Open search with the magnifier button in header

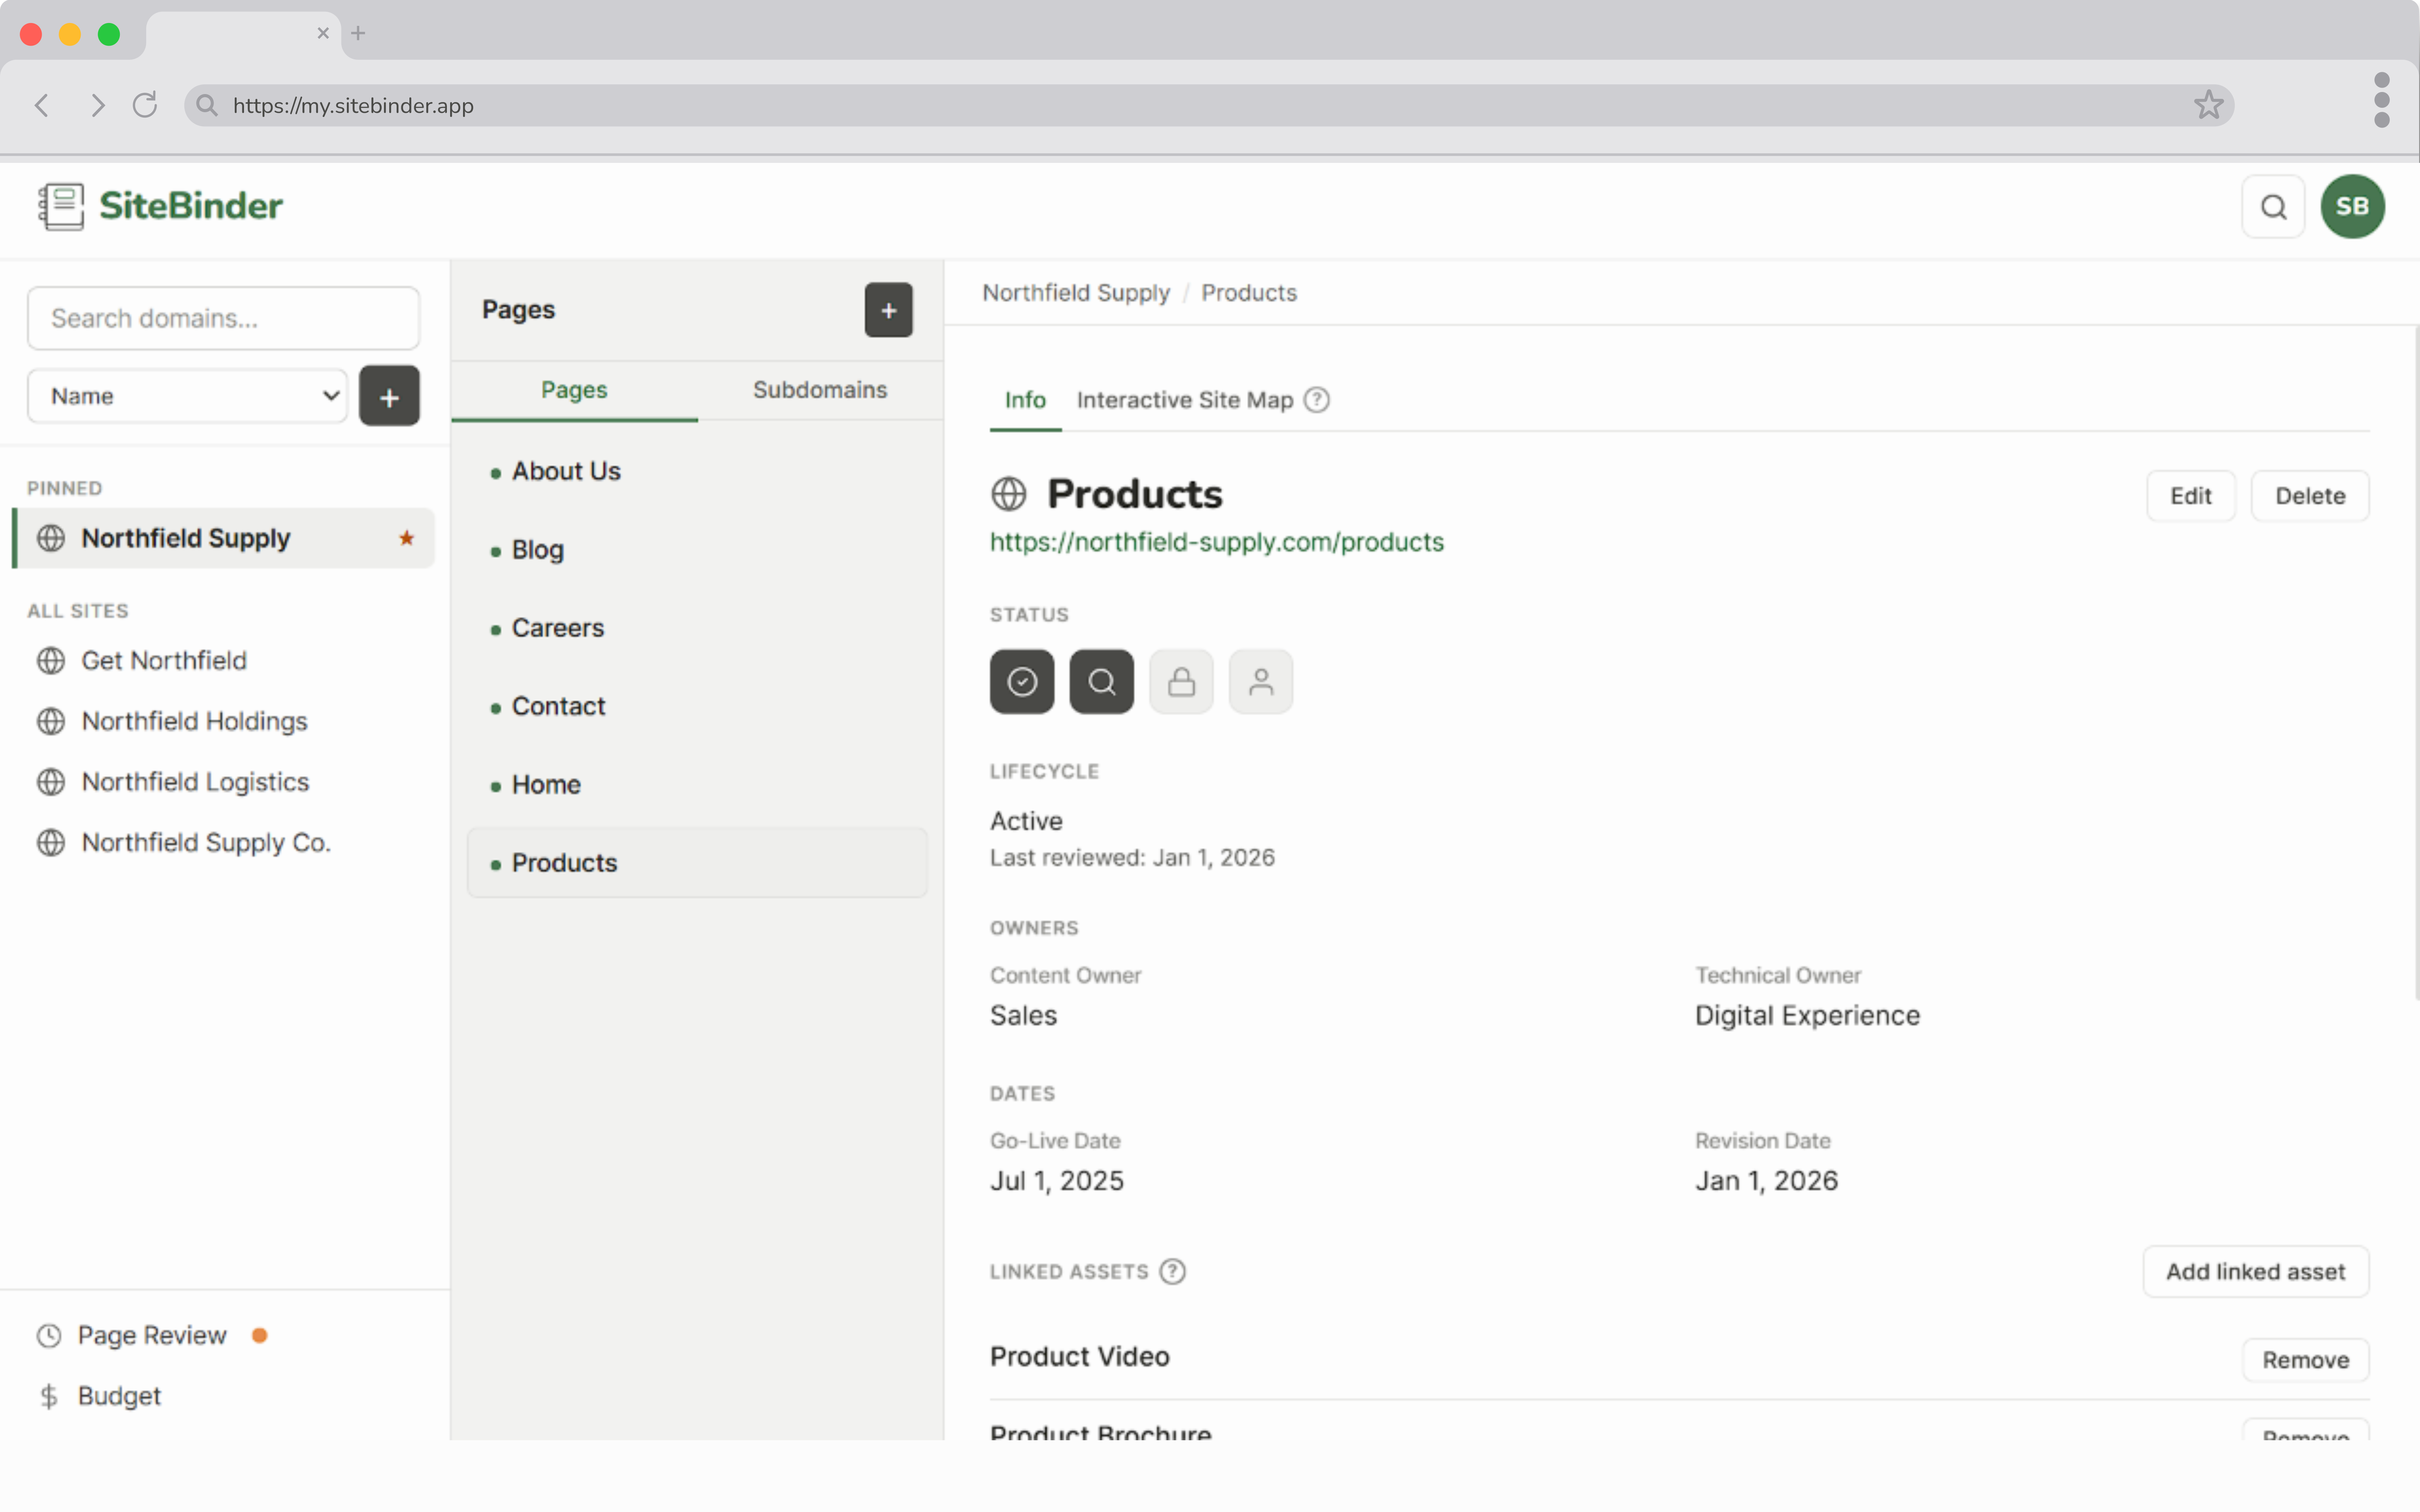2273,207
